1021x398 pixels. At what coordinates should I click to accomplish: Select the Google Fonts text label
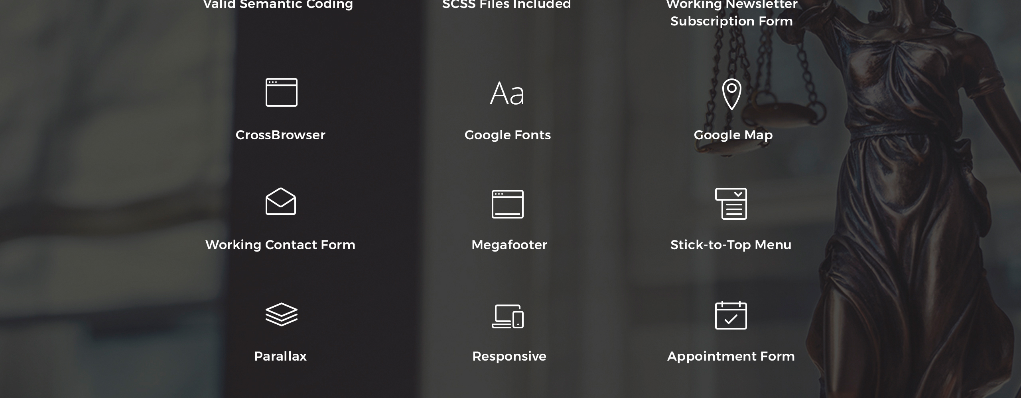(508, 135)
